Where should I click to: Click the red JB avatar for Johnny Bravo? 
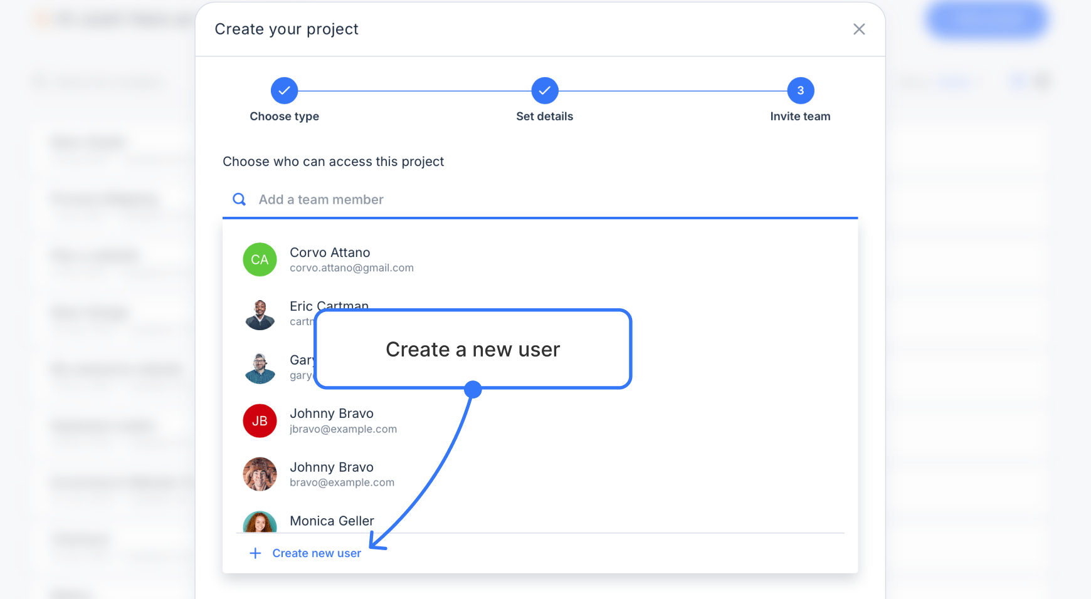[x=260, y=420]
